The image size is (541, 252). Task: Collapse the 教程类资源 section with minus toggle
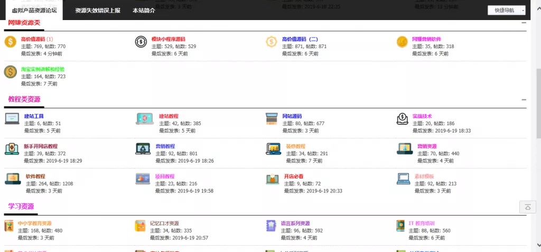[x=524, y=100]
